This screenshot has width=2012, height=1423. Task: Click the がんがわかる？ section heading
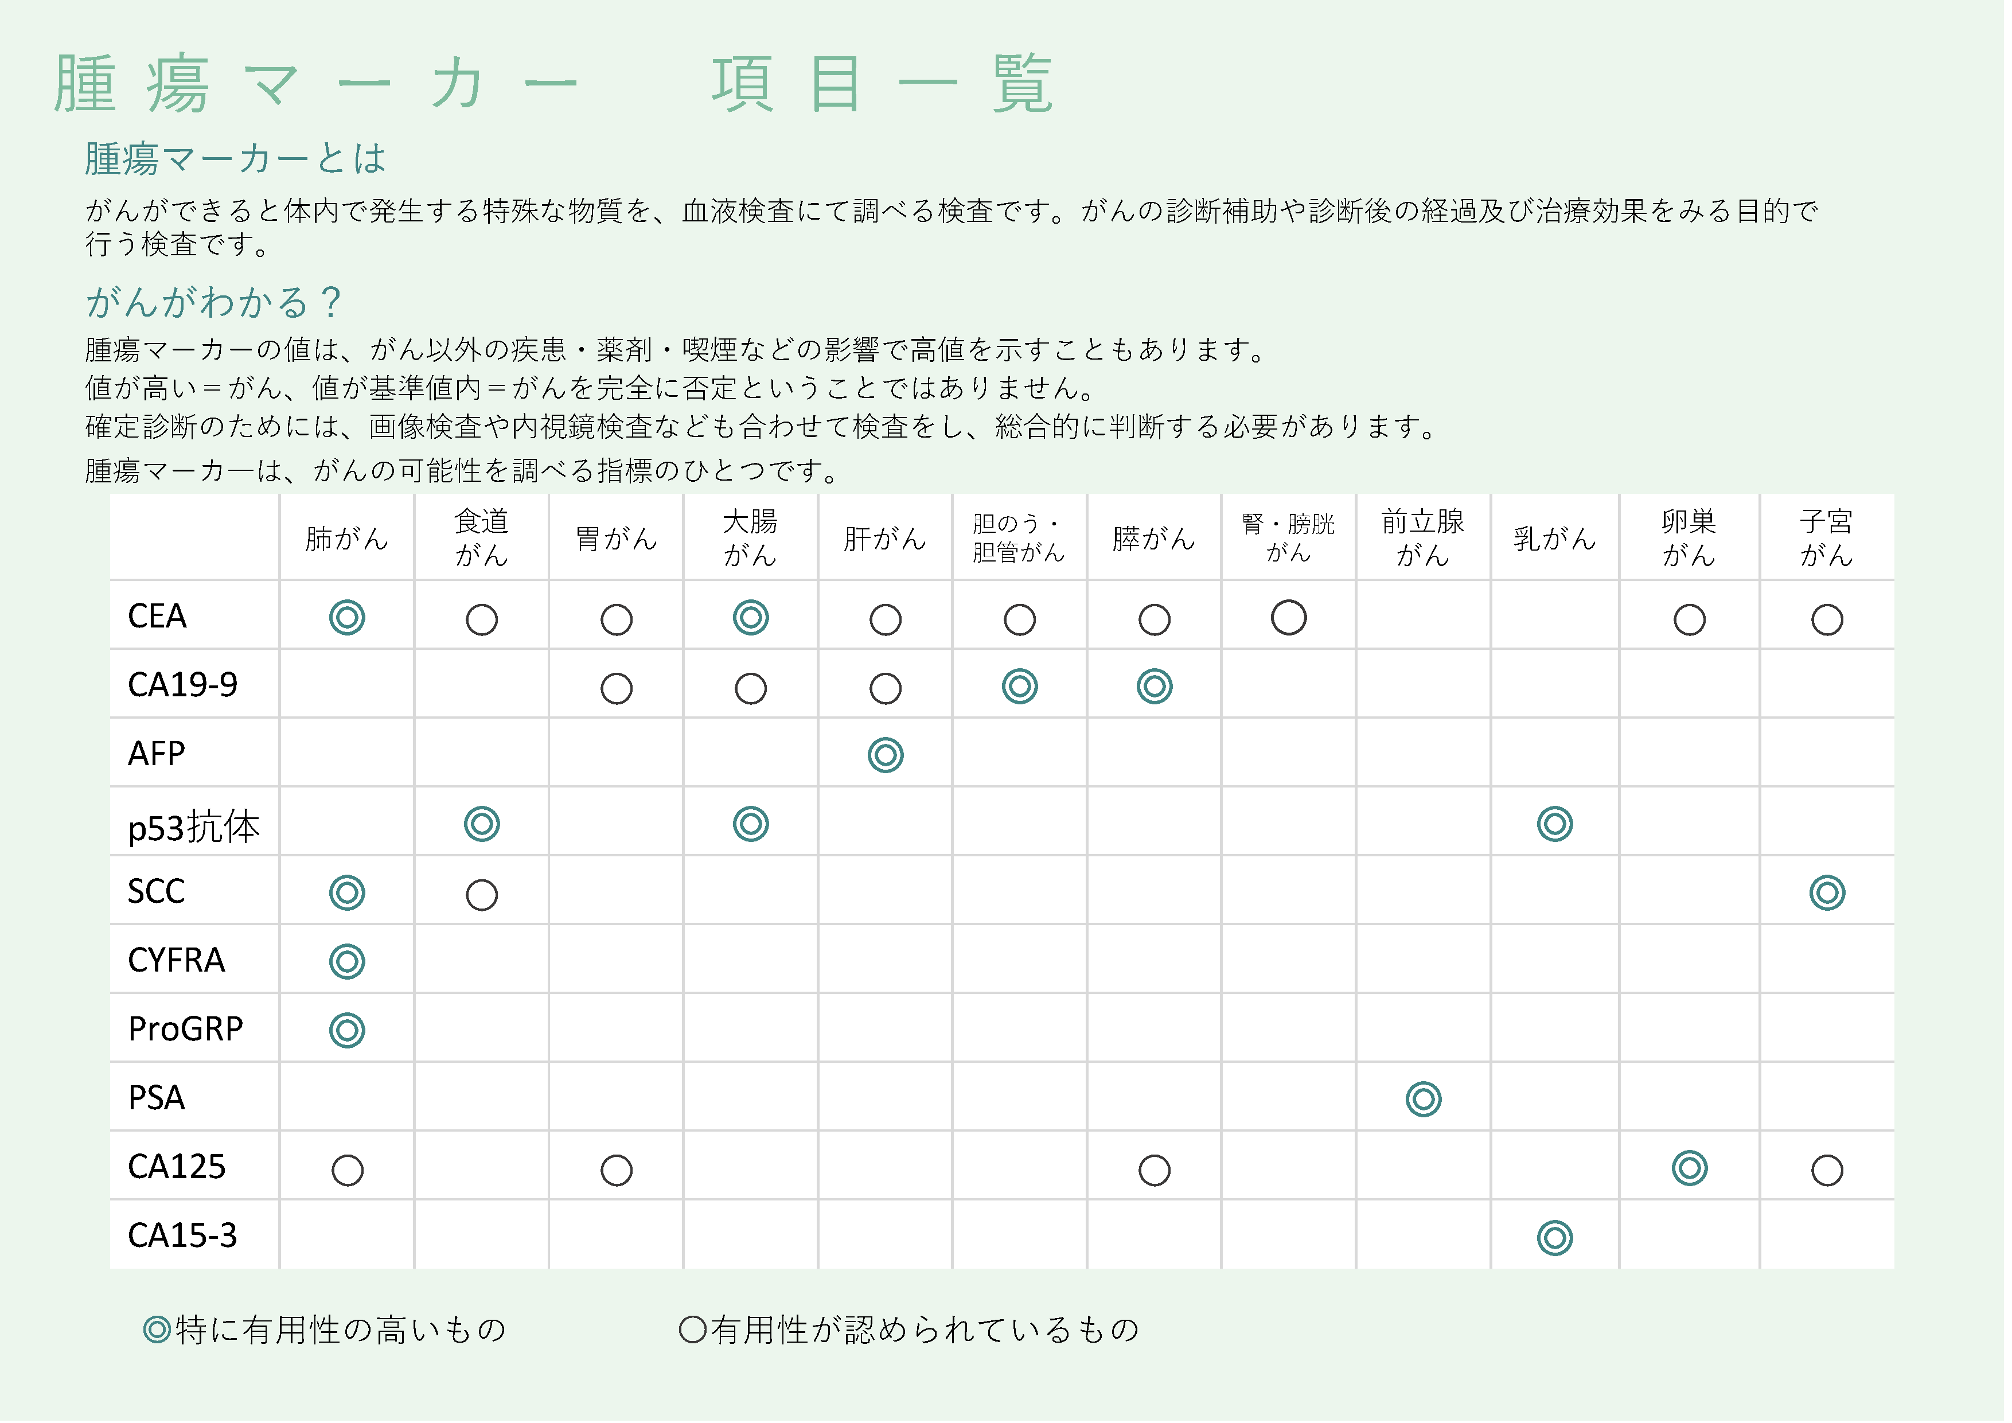click(213, 302)
